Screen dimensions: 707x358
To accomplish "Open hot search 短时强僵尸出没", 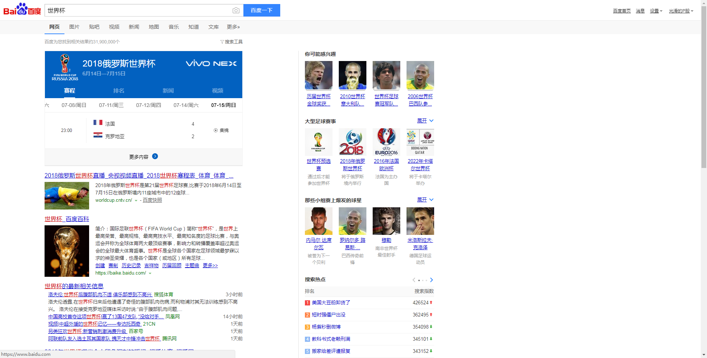I will [328, 315].
